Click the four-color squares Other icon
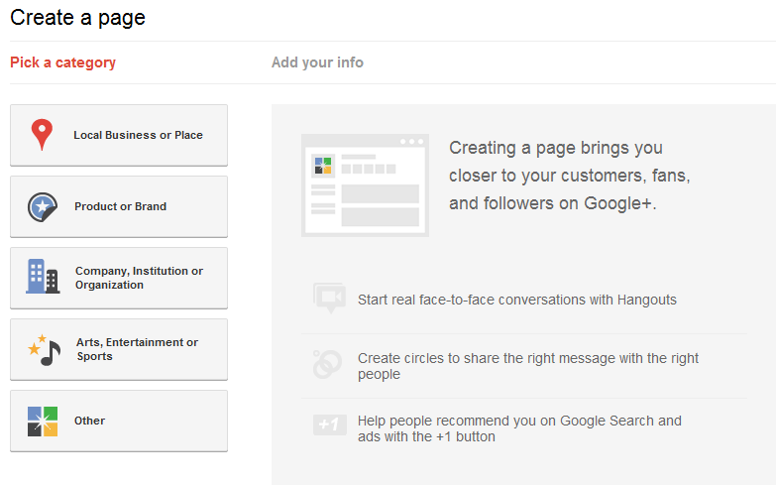Screen dimensions: 776x485 click(x=43, y=422)
